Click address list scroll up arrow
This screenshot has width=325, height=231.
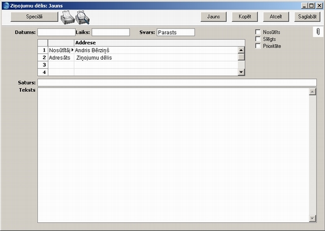pos(241,50)
